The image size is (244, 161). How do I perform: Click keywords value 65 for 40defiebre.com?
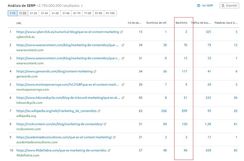235,150
